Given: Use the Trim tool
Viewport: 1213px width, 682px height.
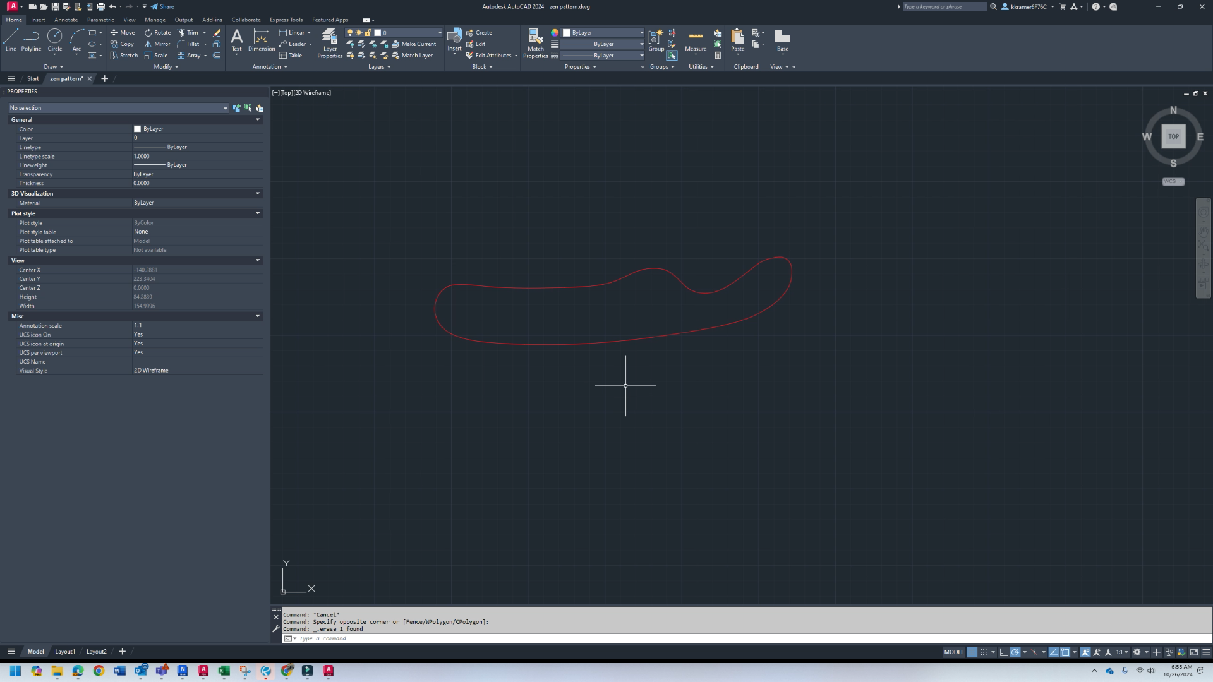Looking at the screenshot, I should 188,33.
